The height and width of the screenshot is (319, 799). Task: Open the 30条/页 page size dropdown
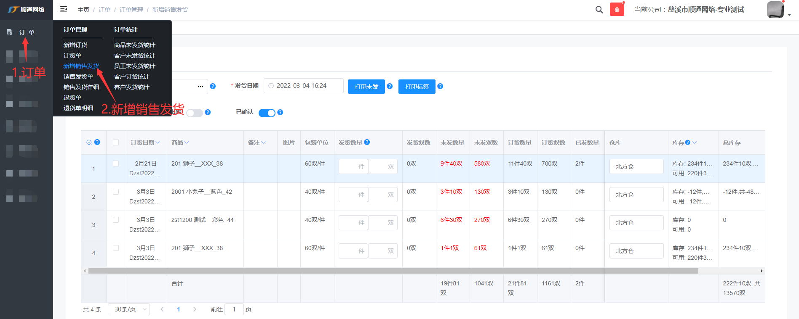[129, 309]
